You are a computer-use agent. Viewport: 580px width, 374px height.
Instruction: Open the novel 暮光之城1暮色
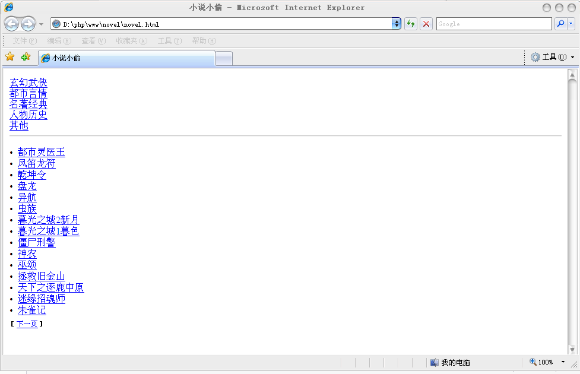point(49,231)
